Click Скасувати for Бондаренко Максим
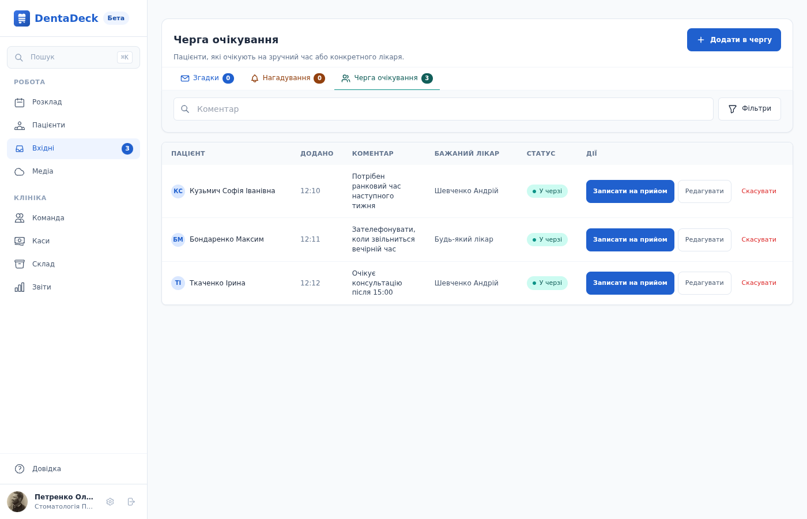 tap(759, 240)
